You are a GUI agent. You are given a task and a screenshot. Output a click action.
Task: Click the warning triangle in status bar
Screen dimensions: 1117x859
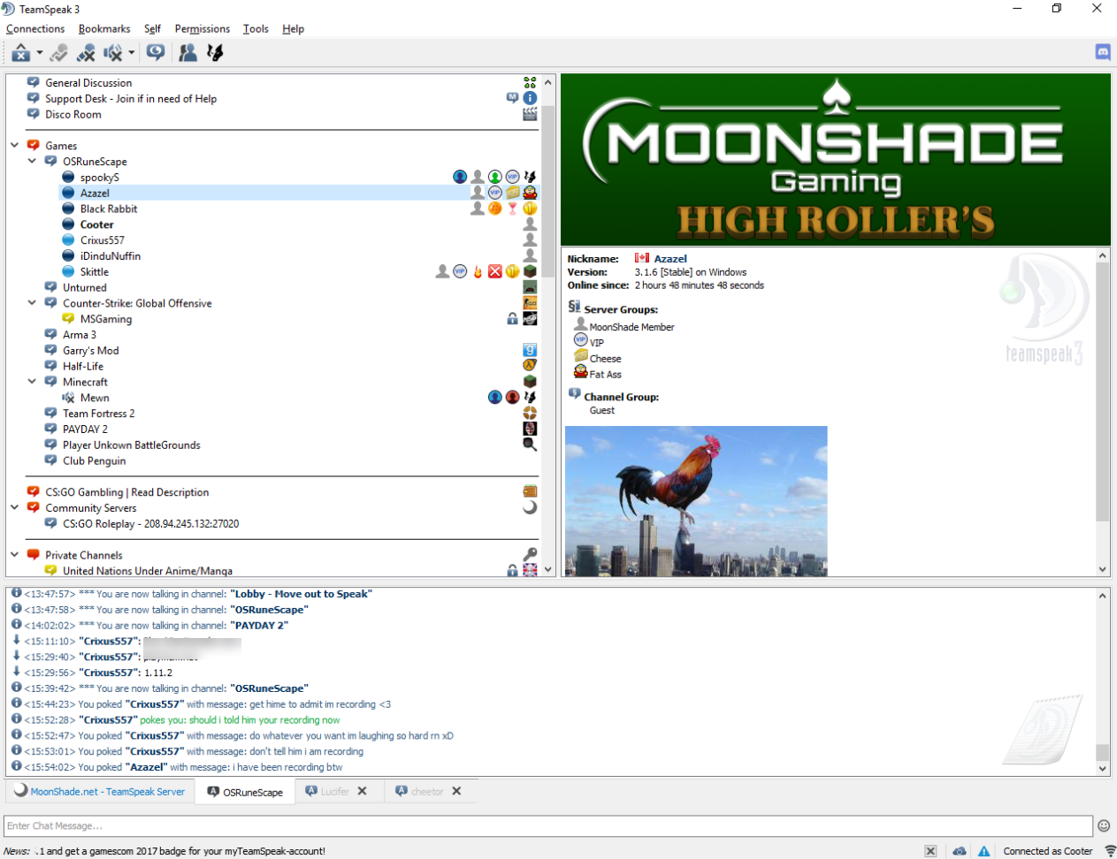(x=983, y=851)
